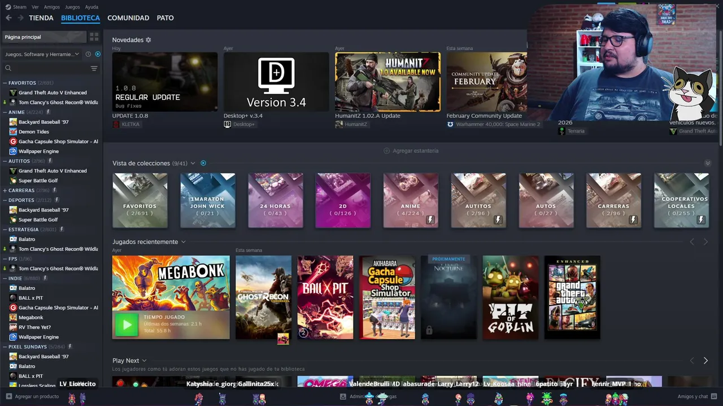Open HumanitZ 1.02.A Update news card

coord(387,82)
